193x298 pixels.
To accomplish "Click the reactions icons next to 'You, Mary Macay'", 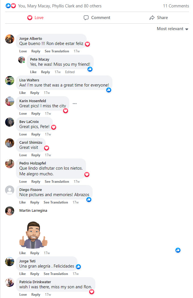I will (11, 6).
